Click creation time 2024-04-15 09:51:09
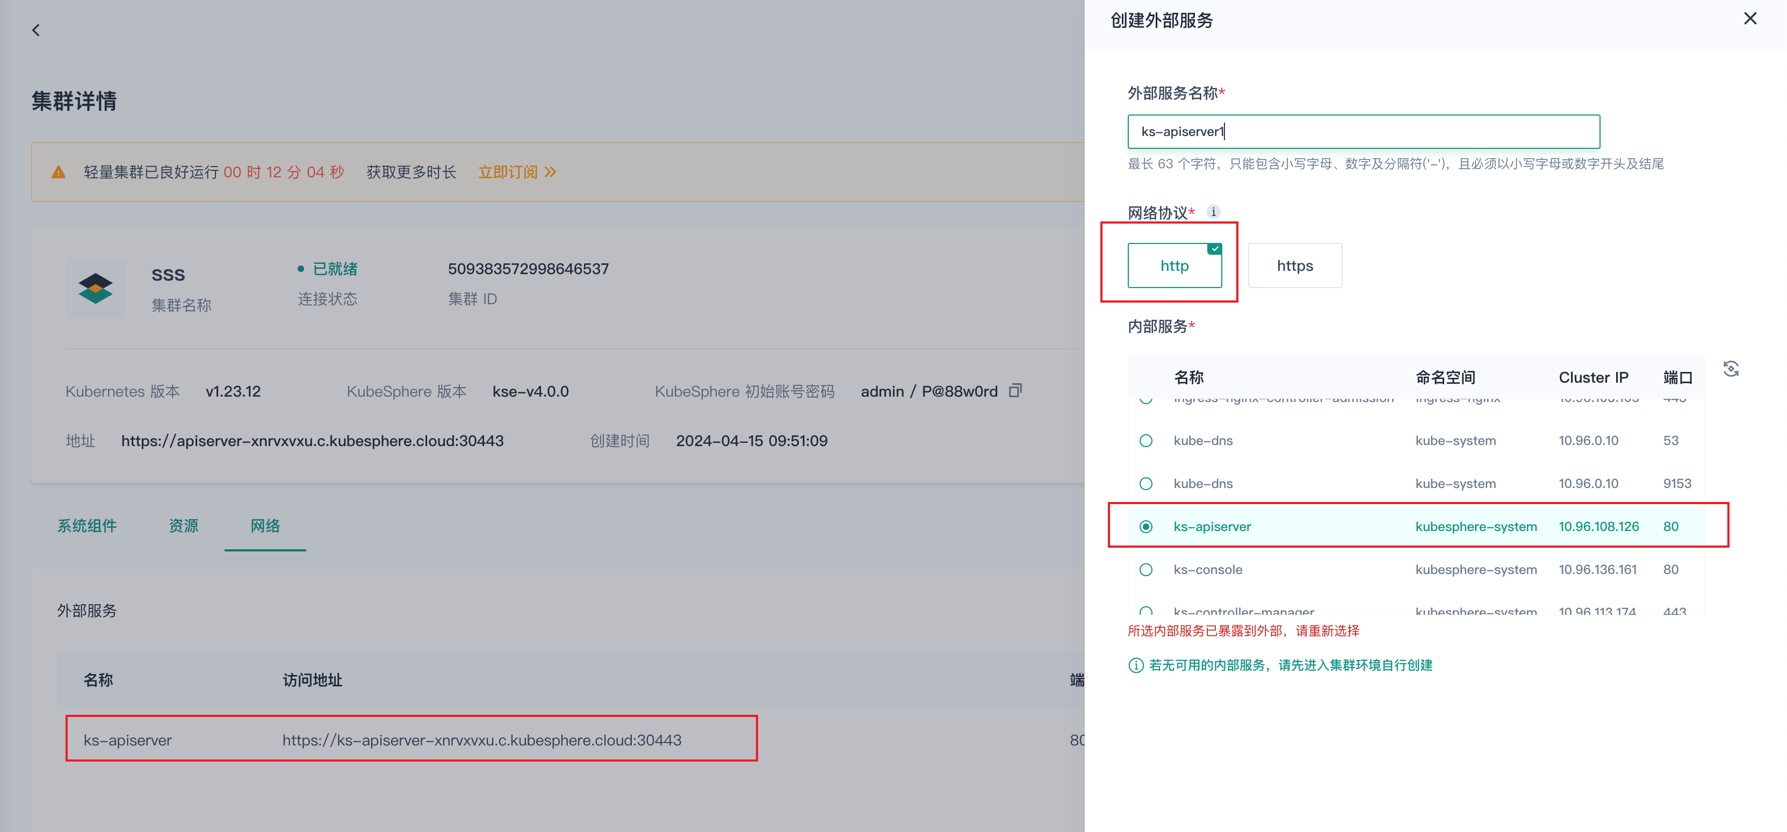This screenshot has height=832, width=1787. (751, 441)
